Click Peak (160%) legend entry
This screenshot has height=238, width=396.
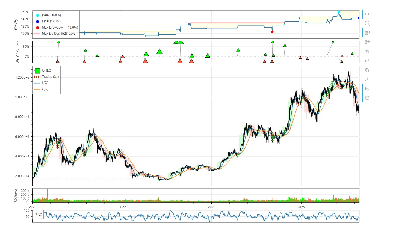48,15
